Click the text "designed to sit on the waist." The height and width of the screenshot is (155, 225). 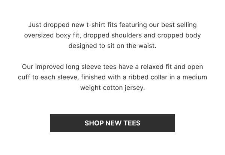(112, 46)
